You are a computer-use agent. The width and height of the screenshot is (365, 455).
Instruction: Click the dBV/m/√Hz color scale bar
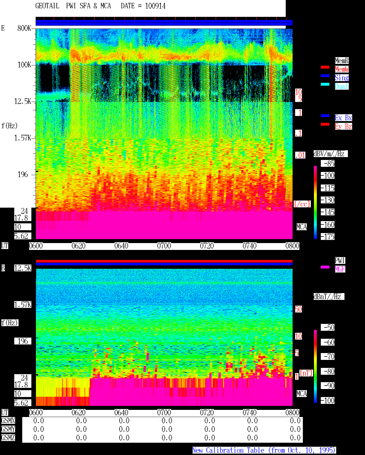(315, 202)
